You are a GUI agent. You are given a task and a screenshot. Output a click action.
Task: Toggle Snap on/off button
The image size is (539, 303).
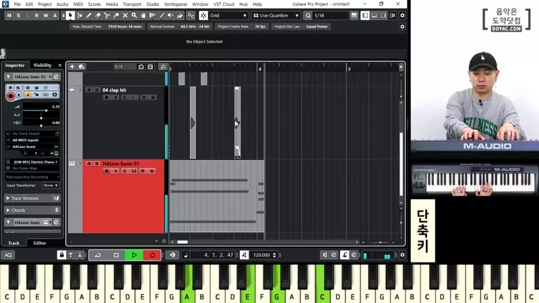point(203,15)
